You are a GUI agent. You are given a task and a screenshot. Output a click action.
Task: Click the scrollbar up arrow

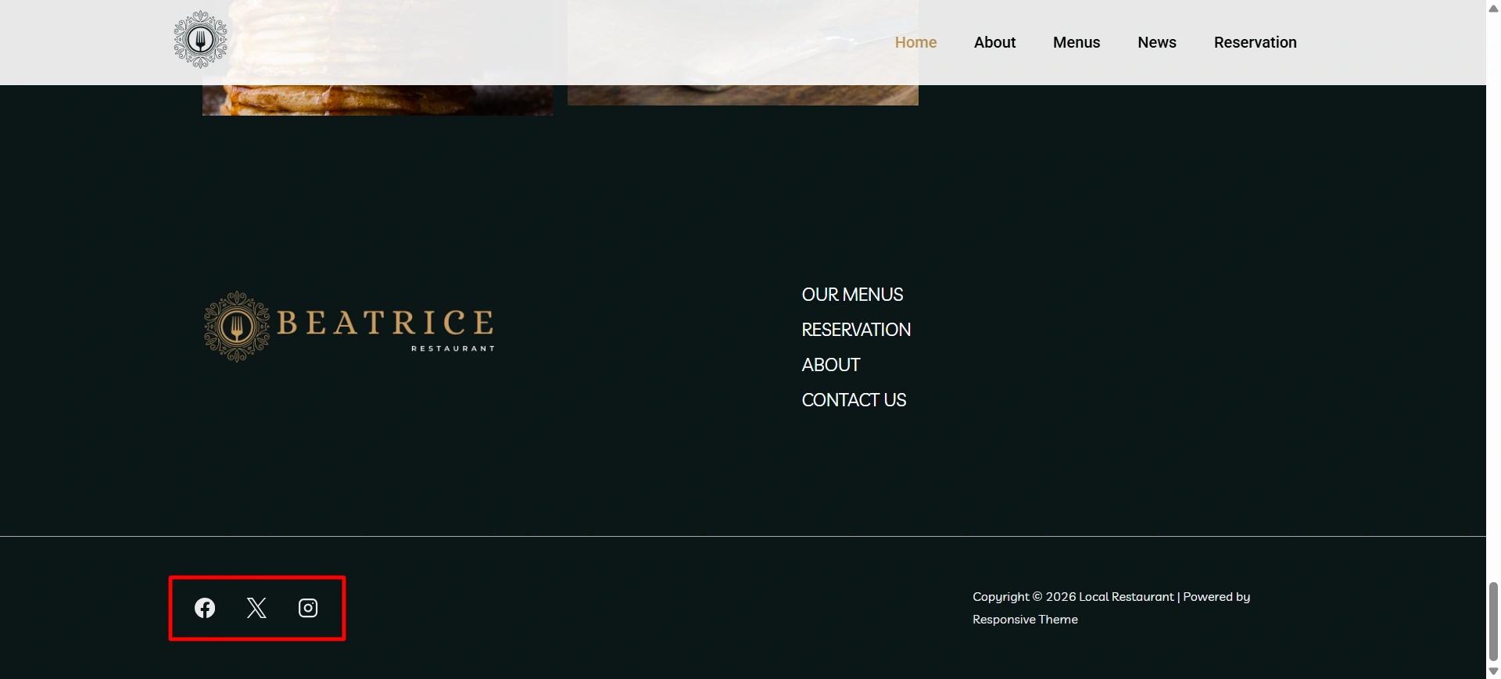coord(1493,8)
